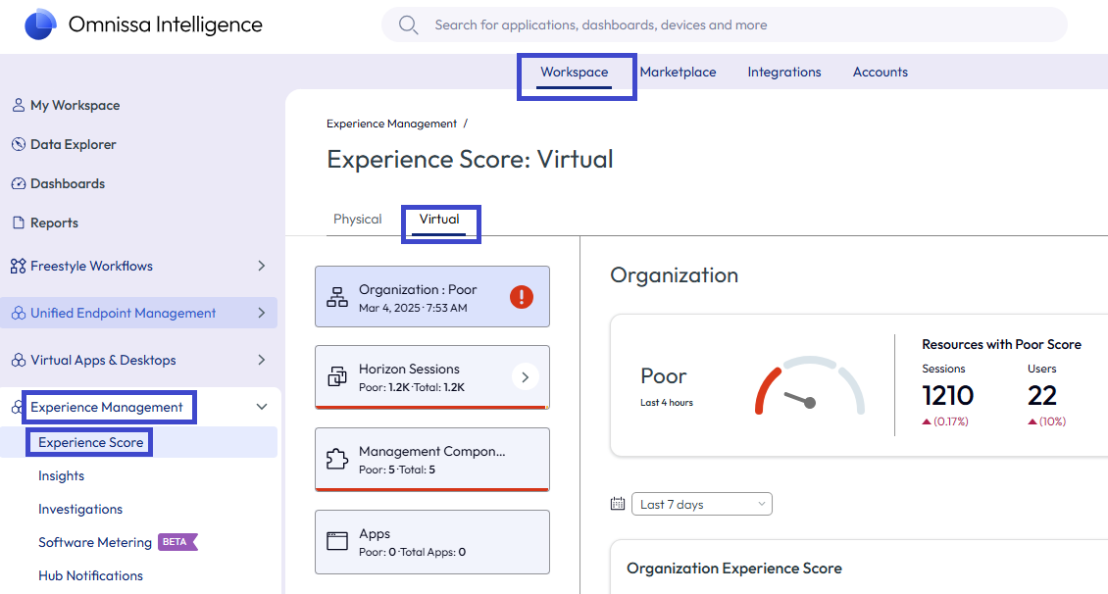Click the Resources with Poor Score label
The height and width of the screenshot is (594, 1108).
[x=1001, y=345]
